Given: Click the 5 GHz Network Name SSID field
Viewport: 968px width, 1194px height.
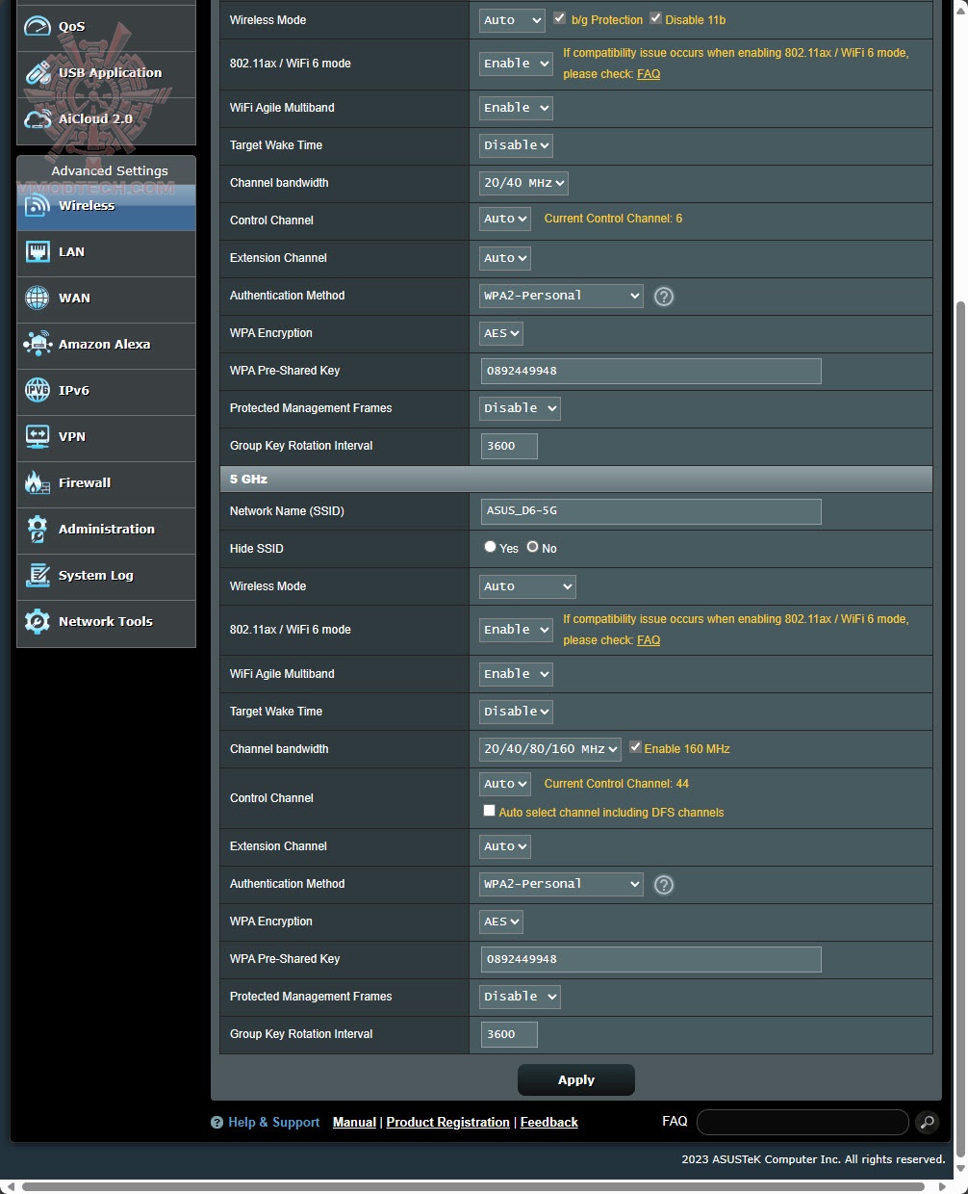Looking at the screenshot, I should point(651,511).
